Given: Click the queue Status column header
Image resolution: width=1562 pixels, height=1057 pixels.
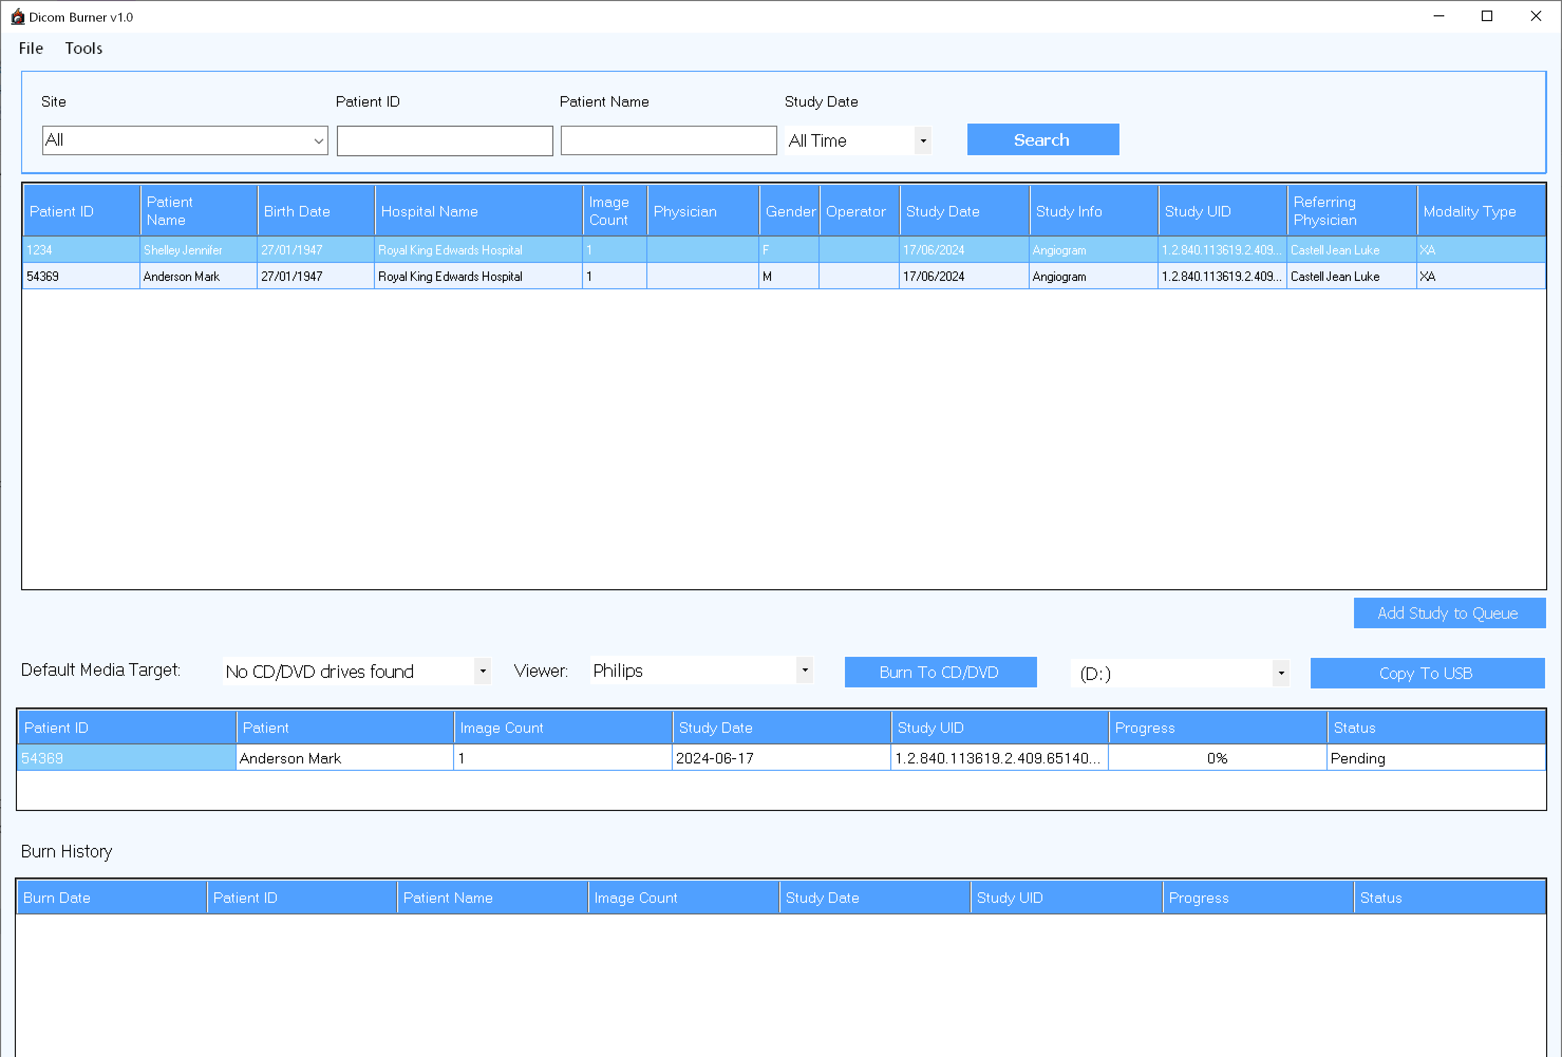Looking at the screenshot, I should [1436, 728].
